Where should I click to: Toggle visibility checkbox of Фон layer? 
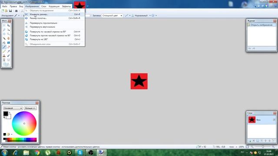tap(274, 120)
